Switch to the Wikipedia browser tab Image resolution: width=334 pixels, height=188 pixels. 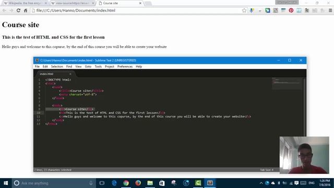25,3
